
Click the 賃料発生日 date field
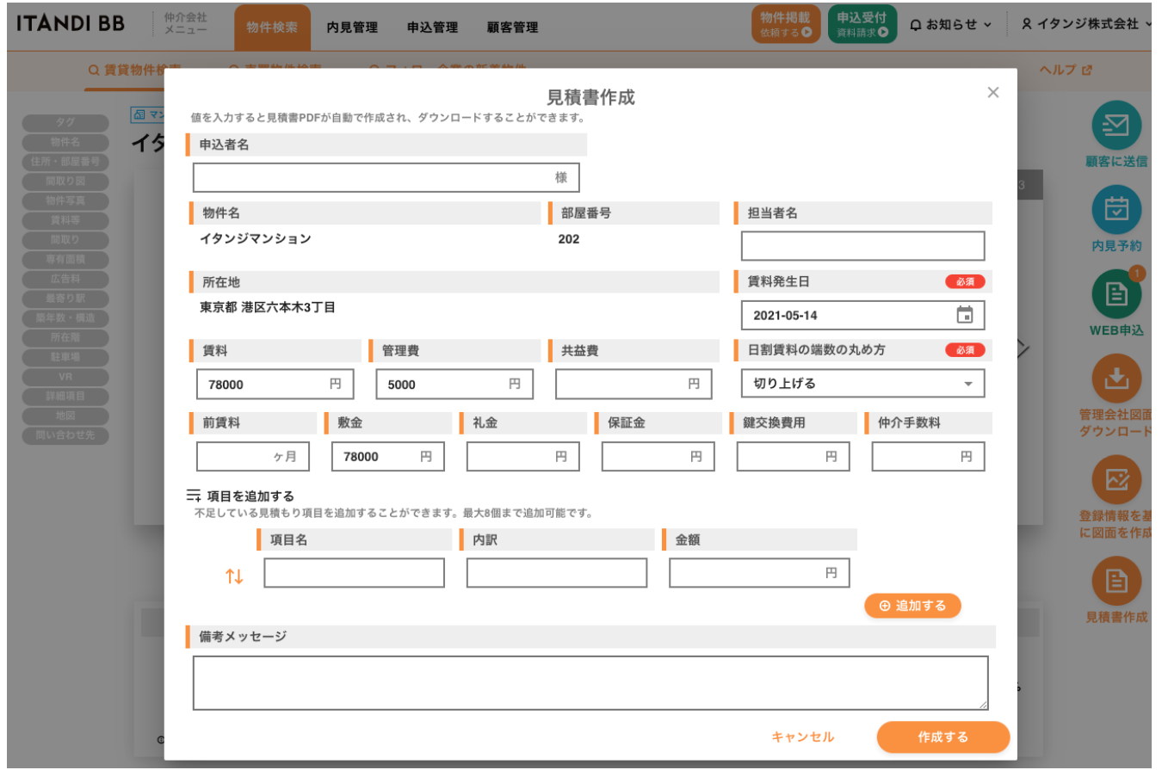point(862,315)
